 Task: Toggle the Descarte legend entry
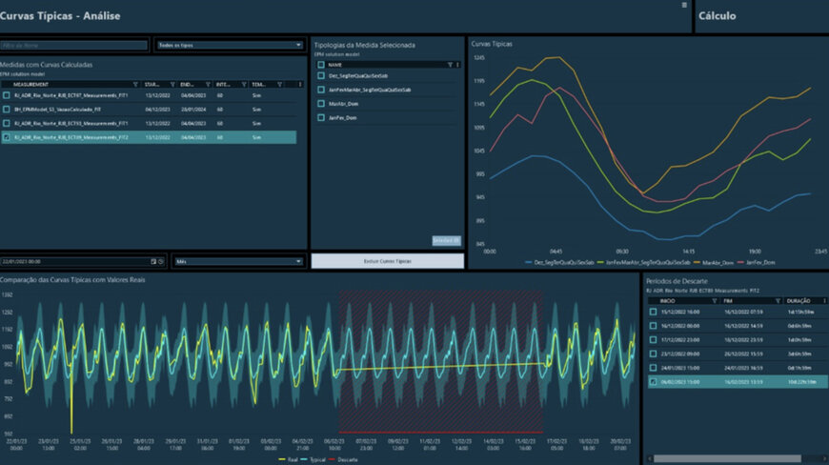pyautogui.click(x=343, y=459)
